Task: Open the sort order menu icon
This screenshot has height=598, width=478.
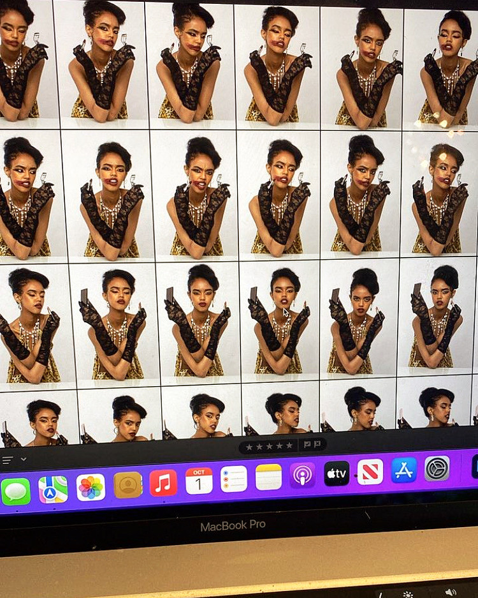Action: coord(8,460)
